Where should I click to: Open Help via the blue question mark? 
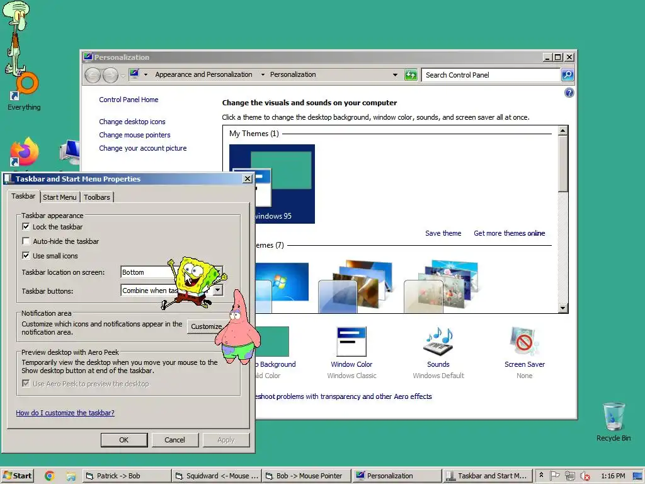(569, 93)
